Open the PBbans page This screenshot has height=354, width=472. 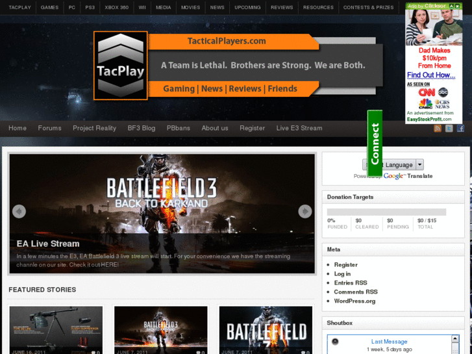coord(179,129)
